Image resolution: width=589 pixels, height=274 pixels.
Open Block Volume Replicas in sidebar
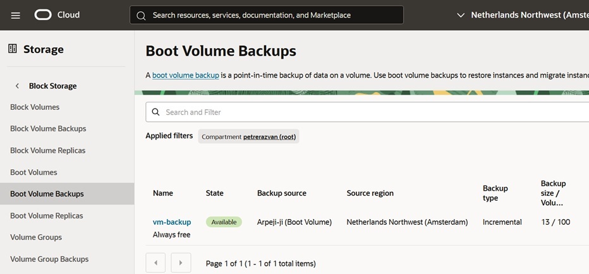pyautogui.click(x=47, y=150)
